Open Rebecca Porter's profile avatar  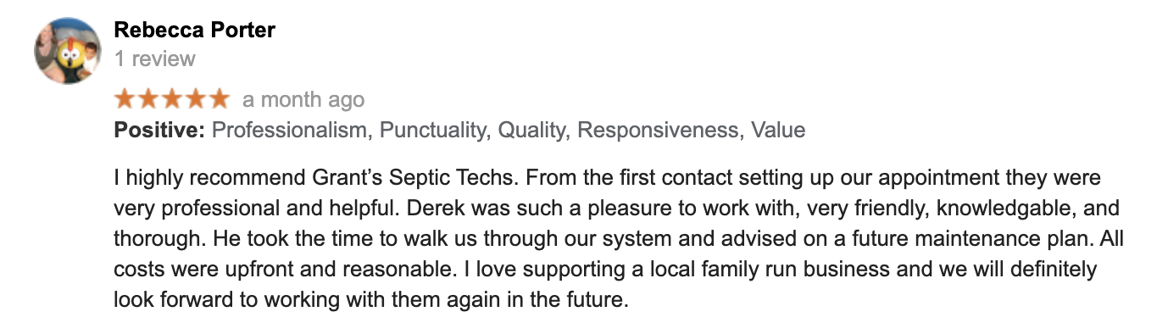point(62,50)
